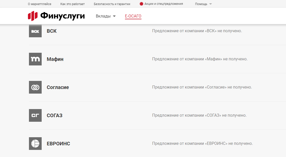Select the ЕВРОИНС company name
The height and width of the screenshot is (157, 286).
[58, 144]
